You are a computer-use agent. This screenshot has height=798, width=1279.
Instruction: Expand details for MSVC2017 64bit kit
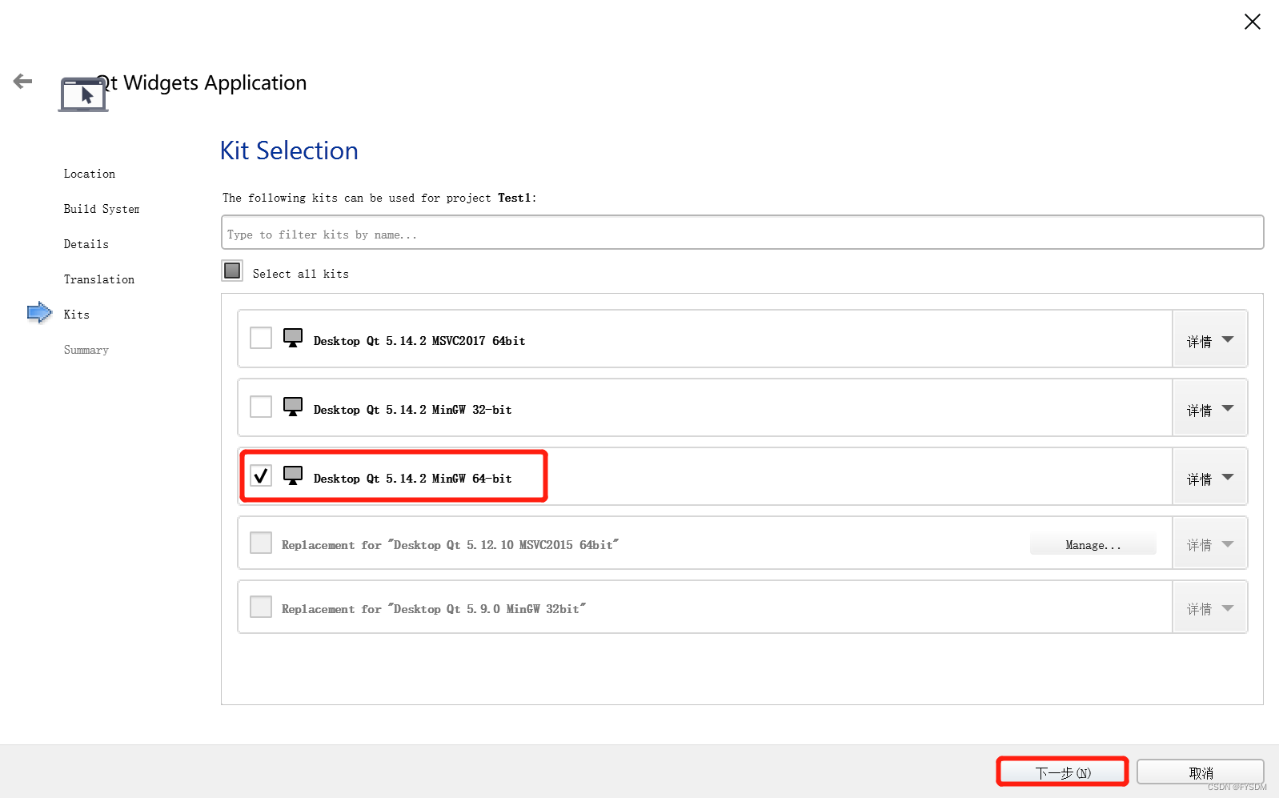tap(1209, 339)
